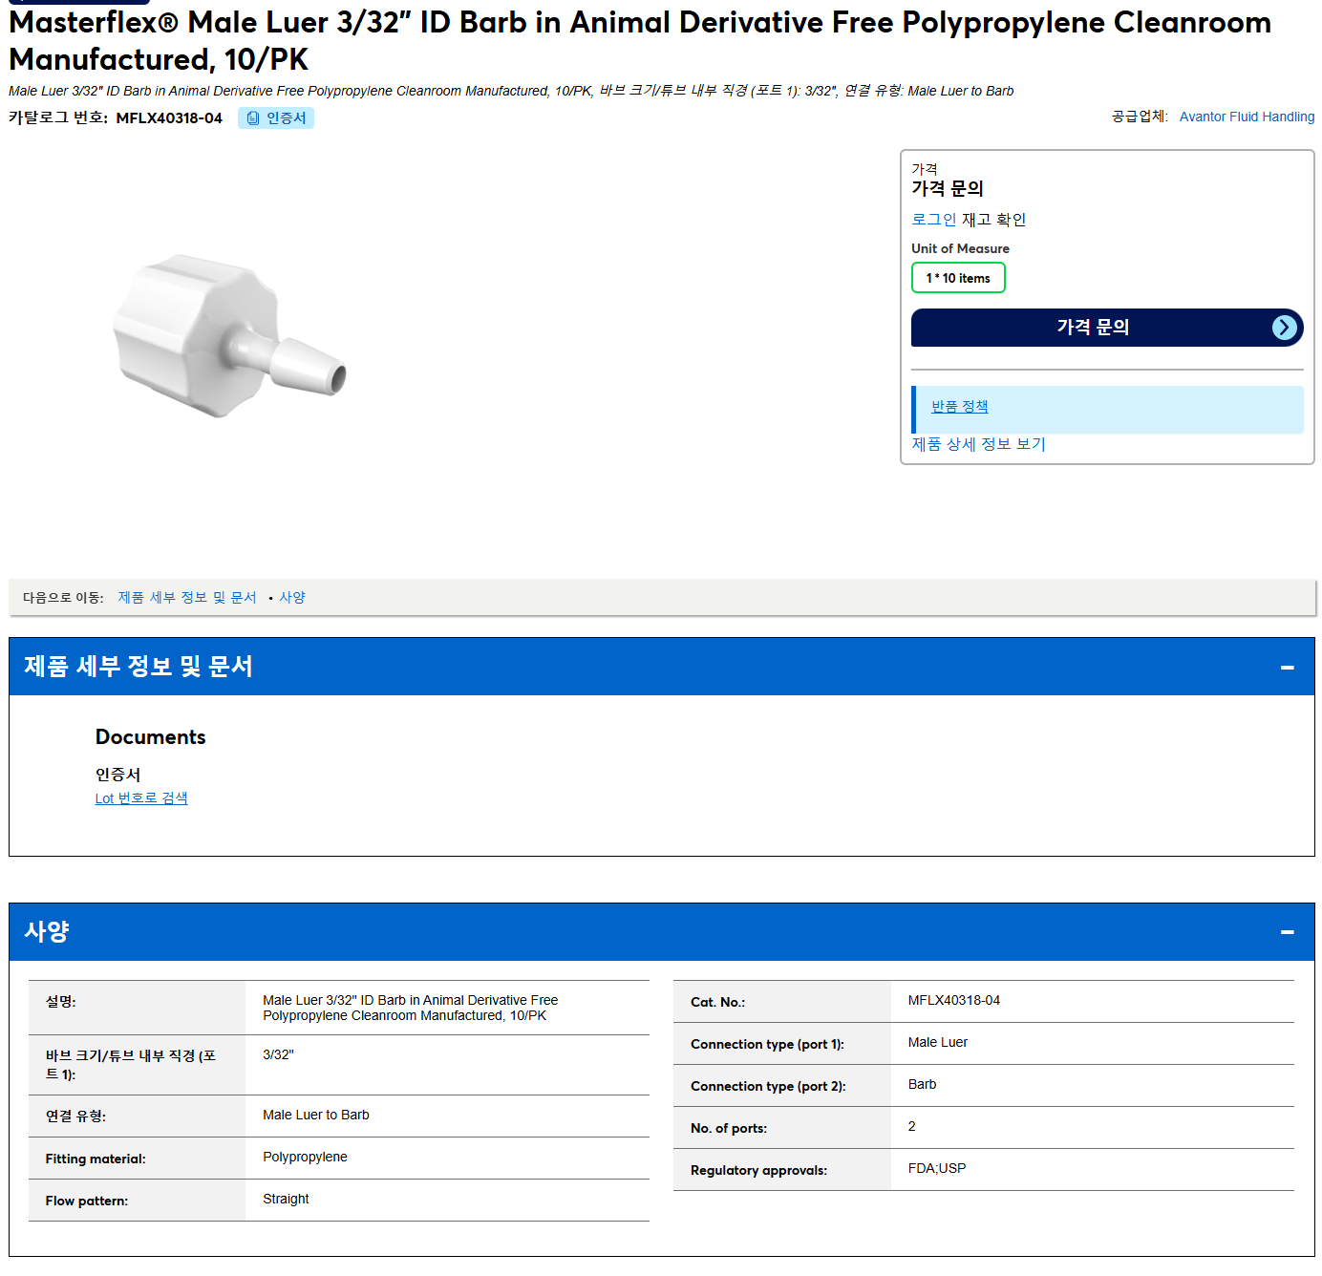Click the Straight flow pattern value
Viewport: 1322px width, 1276px height.
(x=286, y=1199)
